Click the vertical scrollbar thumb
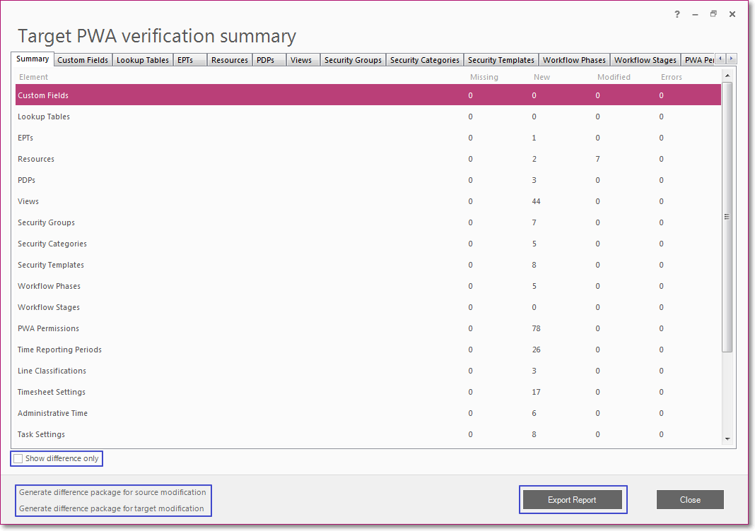 (x=727, y=217)
